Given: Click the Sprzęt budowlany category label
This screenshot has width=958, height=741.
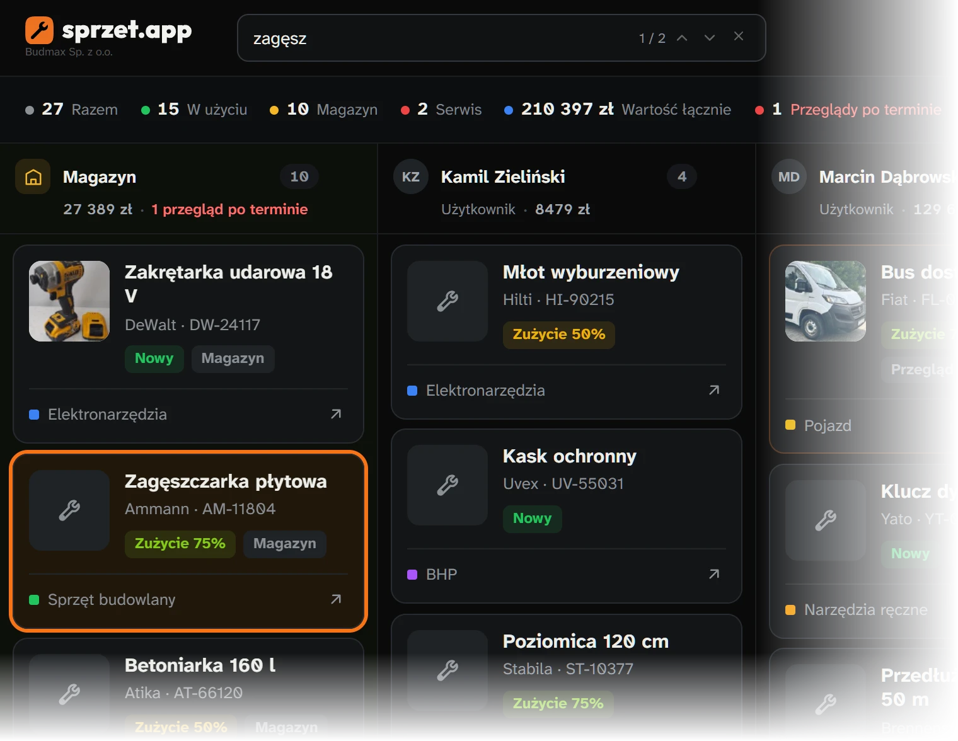Looking at the screenshot, I should 112,599.
